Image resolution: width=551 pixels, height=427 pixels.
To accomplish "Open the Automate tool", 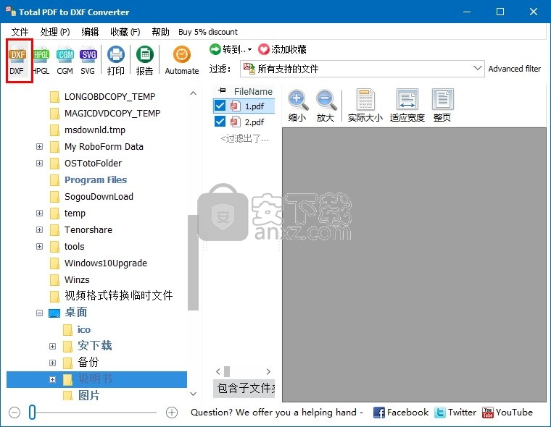I will pyautogui.click(x=182, y=61).
